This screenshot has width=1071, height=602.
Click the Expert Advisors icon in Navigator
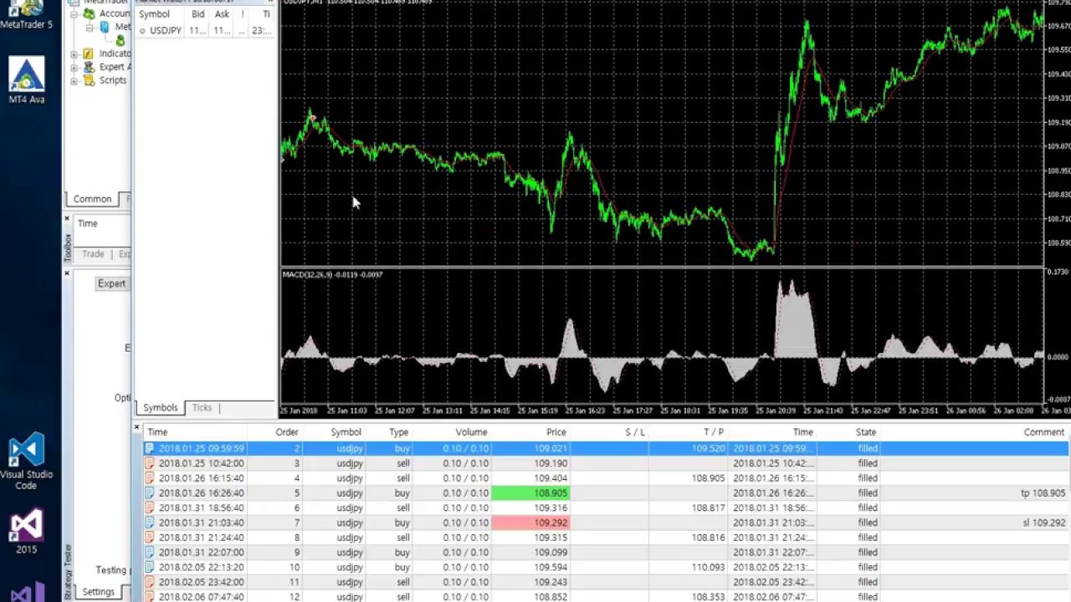(x=89, y=67)
